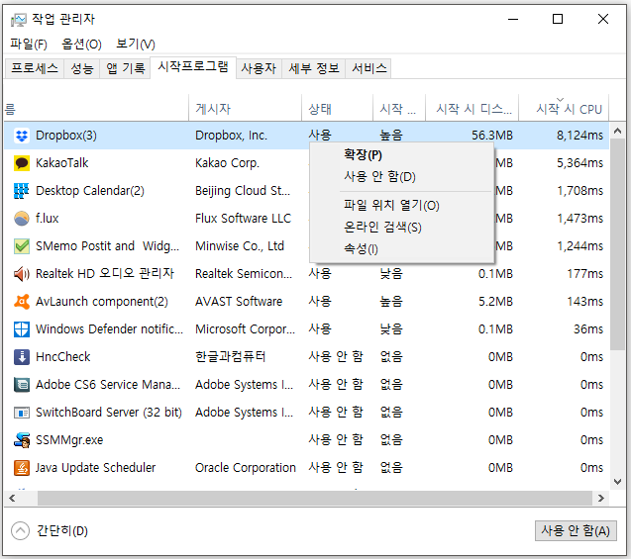Sort by the 게시자 column header
Screen dimensions: 631x559
pyautogui.click(x=245, y=108)
